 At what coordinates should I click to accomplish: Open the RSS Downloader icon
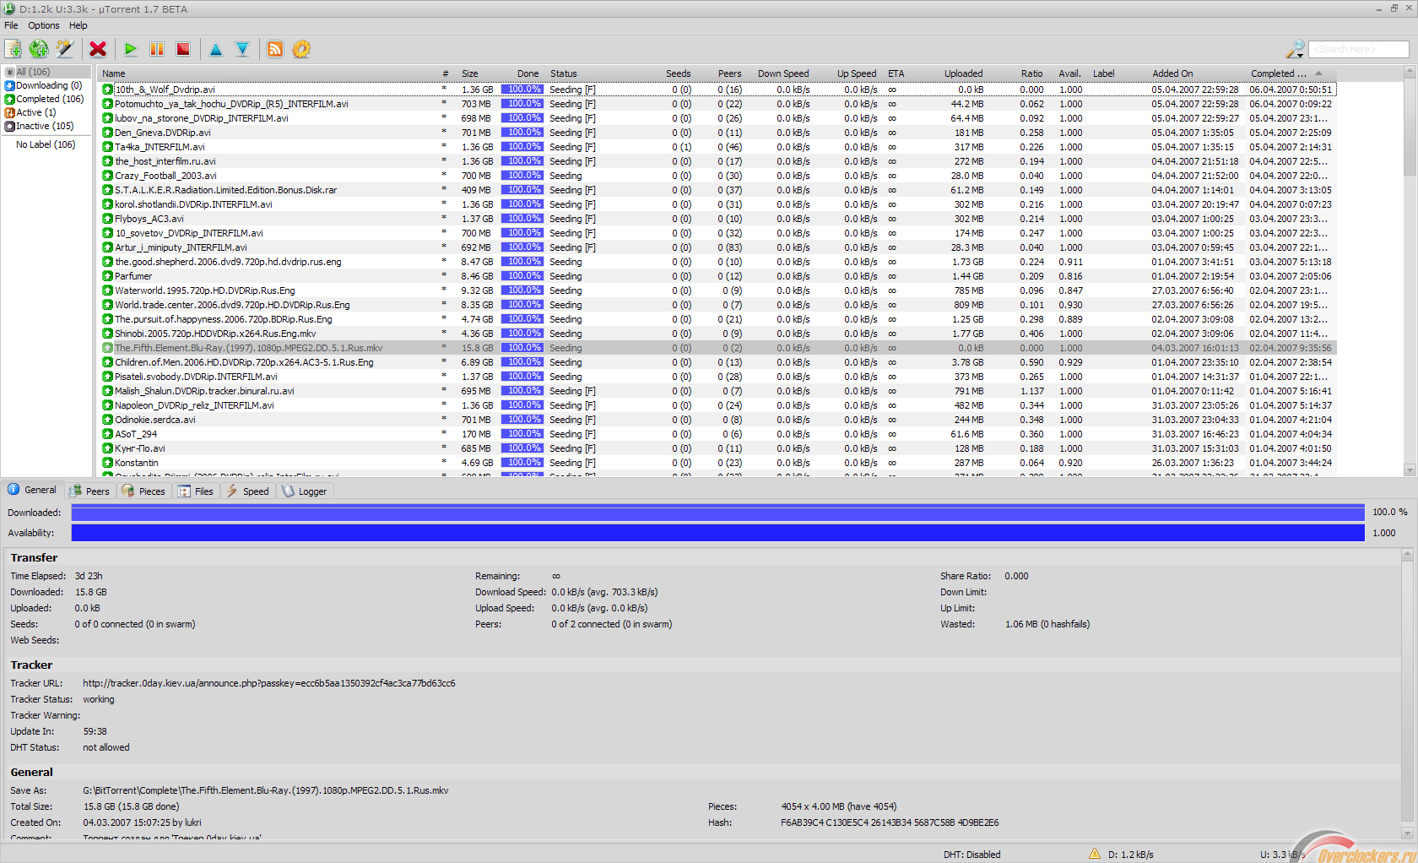point(275,49)
